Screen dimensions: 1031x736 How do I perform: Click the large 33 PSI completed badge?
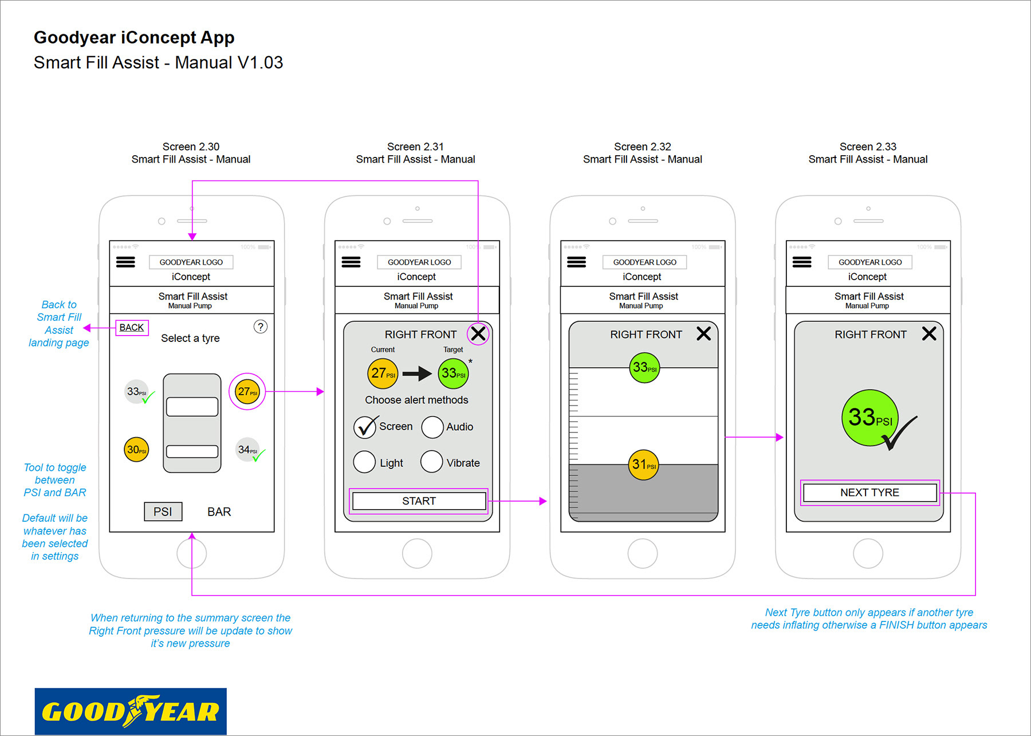tap(870, 418)
